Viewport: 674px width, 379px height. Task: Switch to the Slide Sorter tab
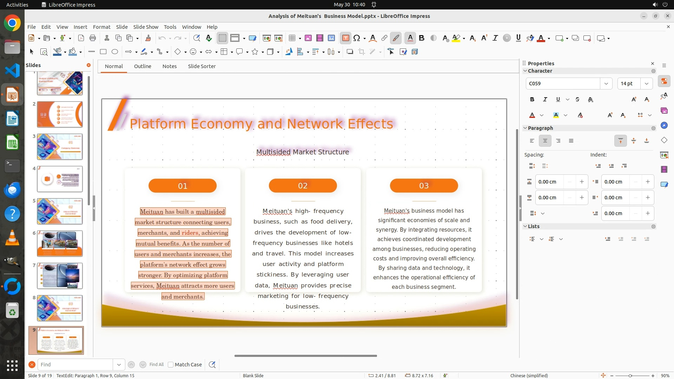[x=201, y=66]
